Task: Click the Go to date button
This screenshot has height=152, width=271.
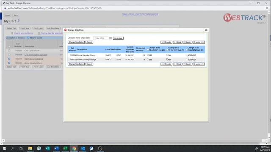Action: [x=118, y=38]
